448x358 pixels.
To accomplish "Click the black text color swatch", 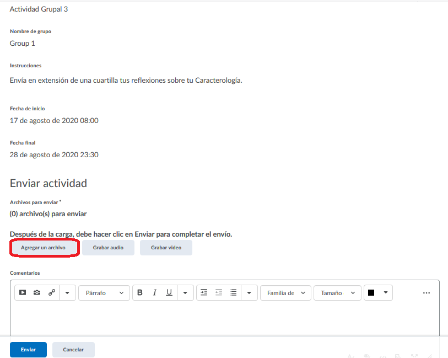I will tap(371, 293).
